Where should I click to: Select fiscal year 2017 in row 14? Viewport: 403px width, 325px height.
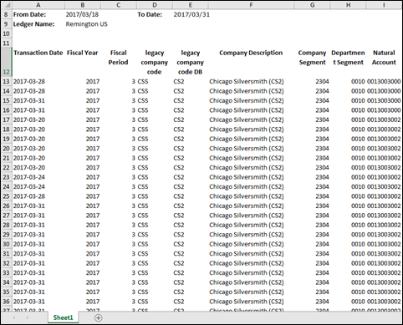click(x=83, y=91)
